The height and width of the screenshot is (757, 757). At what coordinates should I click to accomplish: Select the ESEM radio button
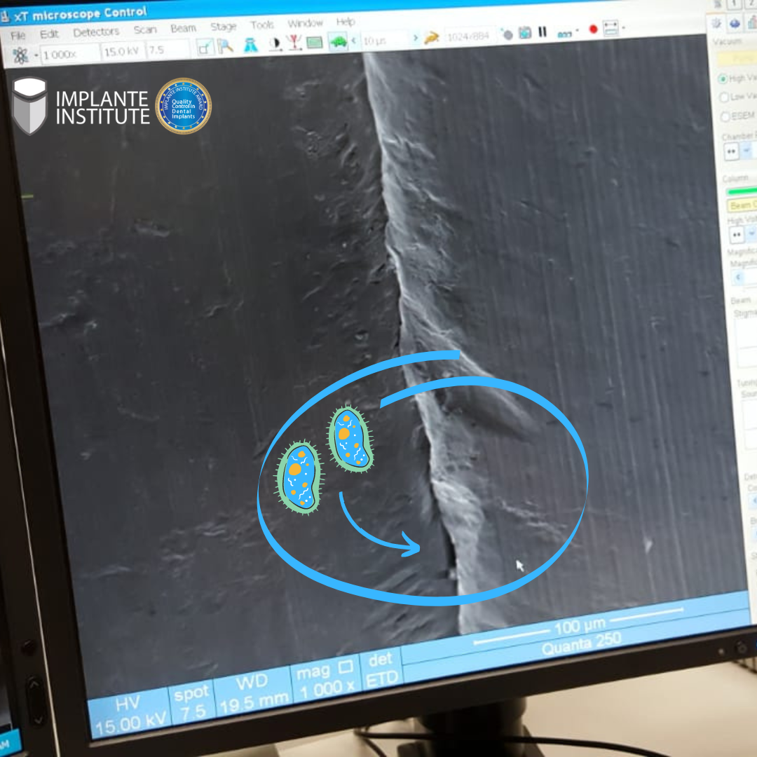tap(725, 116)
